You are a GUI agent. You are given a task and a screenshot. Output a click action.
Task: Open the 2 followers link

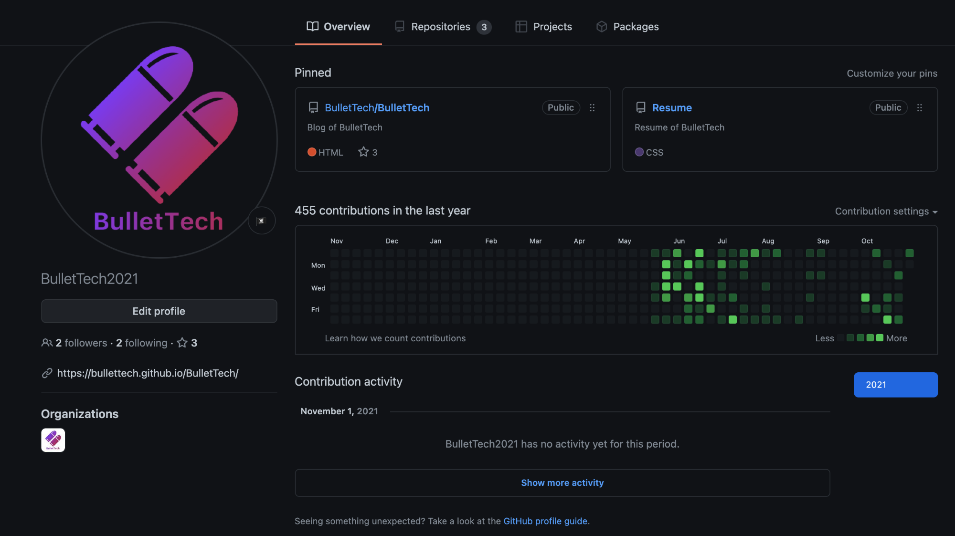tap(81, 343)
